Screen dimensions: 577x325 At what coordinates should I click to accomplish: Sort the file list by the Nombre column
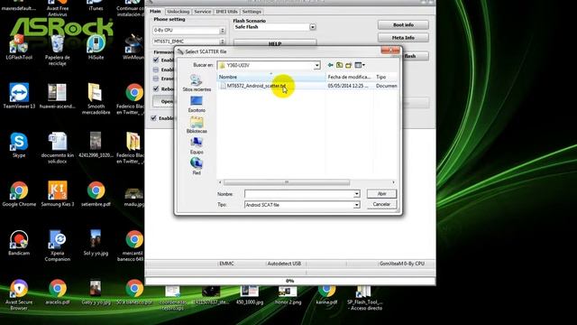[x=271, y=77]
